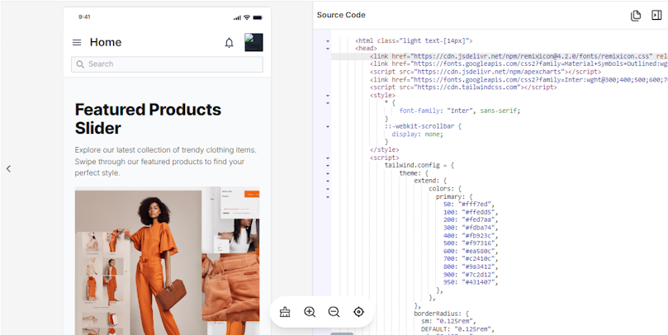Click the font-family: "Inter" line
The height and width of the screenshot is (335, 668).
coord(460,111)
